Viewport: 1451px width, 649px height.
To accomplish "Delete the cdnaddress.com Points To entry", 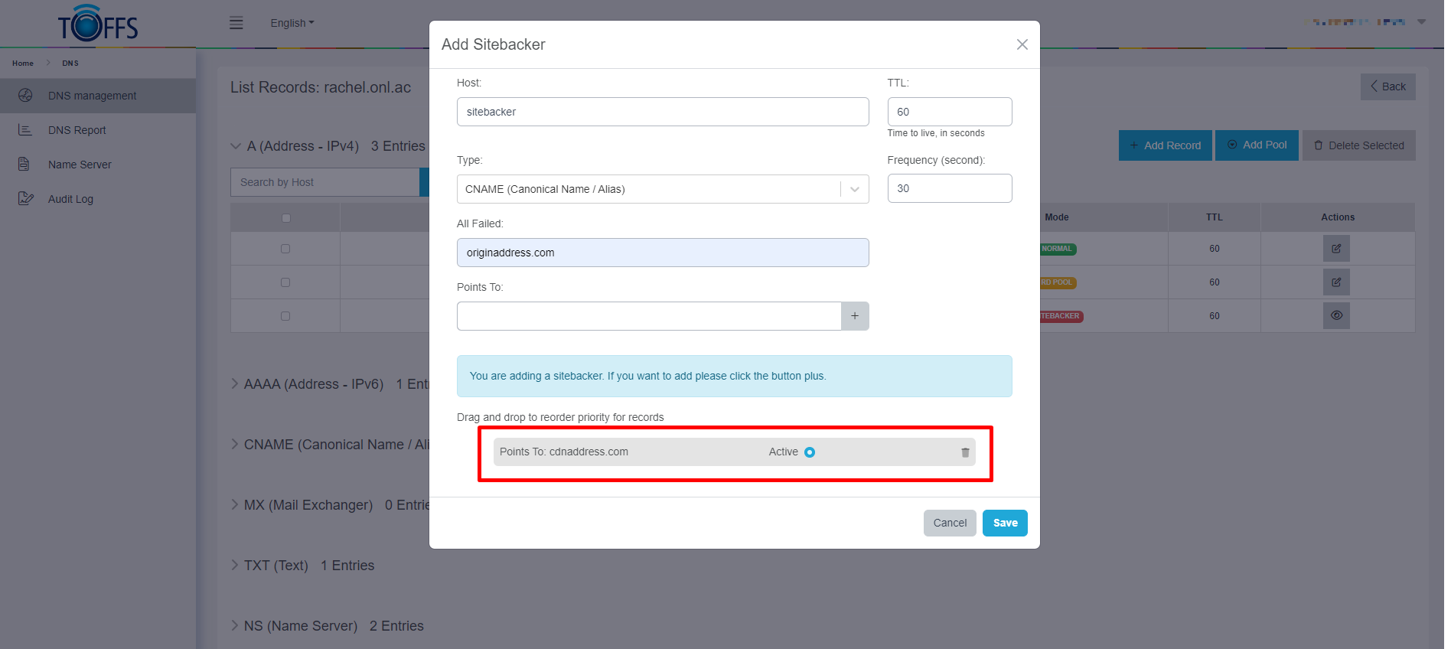I will 965,452.
